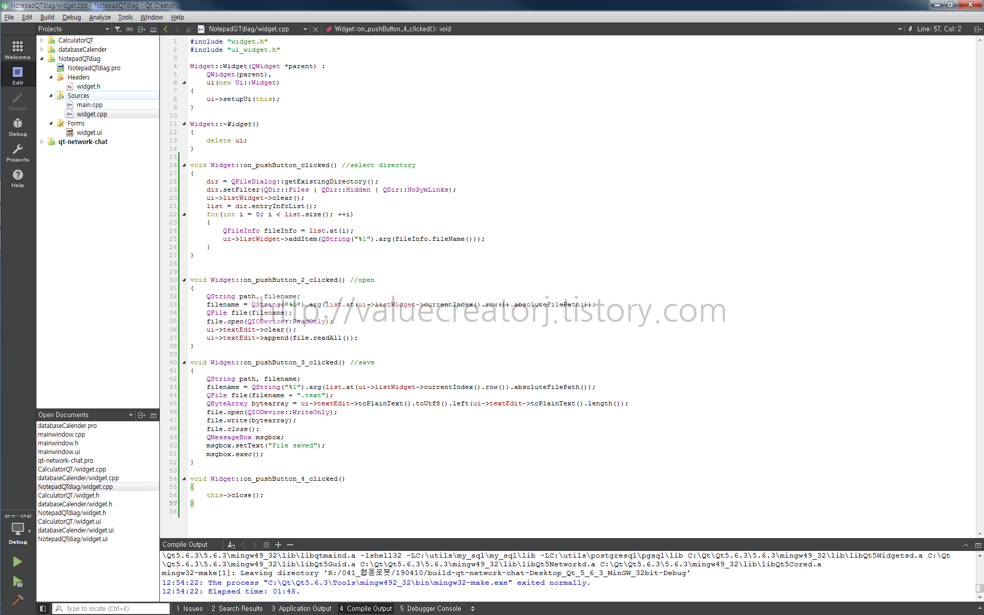Click the green Run button

[x=17, y=562]
